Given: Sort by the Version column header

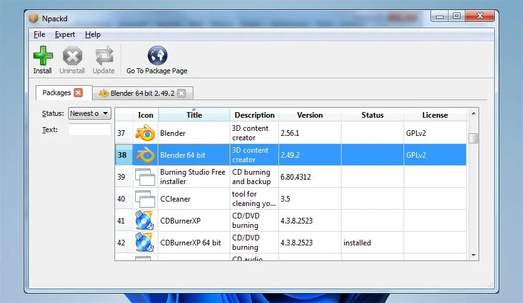Looking at the screenshot, I should (310, 115).
